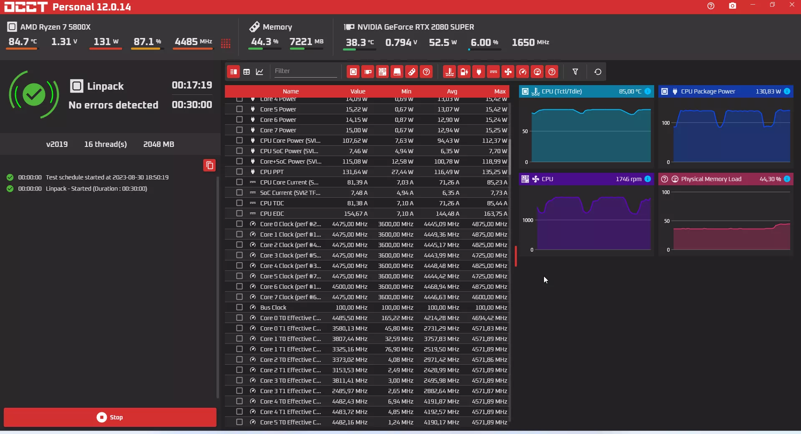
Task: Toggle the storage drive filter icon
Action: 397,72
